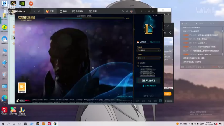This screenshot has height=126, width=224.
Task: Click the NetEase Music taskbar icon
Action: (49, 124)
